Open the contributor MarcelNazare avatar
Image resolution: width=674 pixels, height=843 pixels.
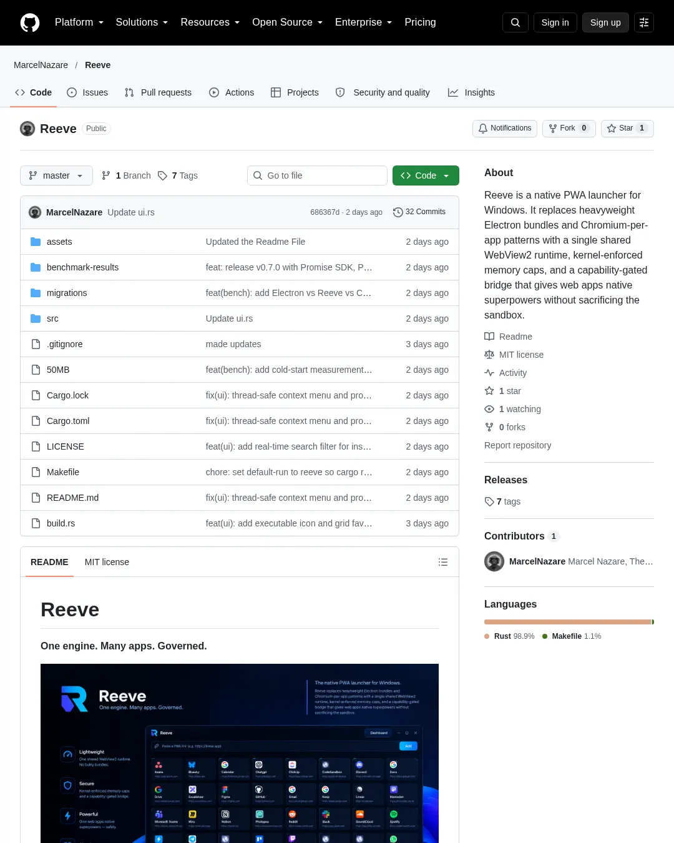[x=494, y=561]
